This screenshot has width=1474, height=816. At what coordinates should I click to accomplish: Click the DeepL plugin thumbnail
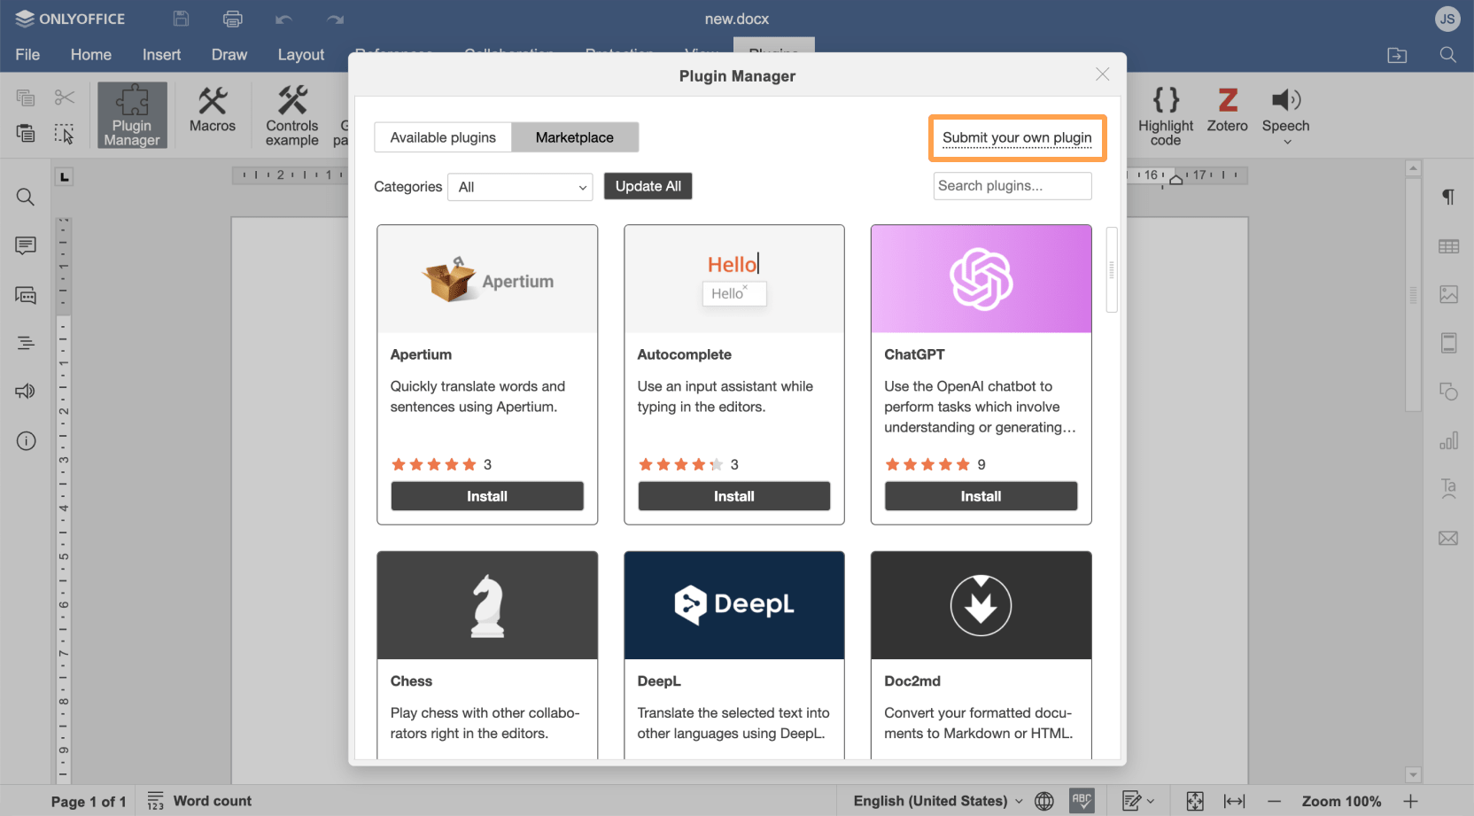[x=734, y=606]
